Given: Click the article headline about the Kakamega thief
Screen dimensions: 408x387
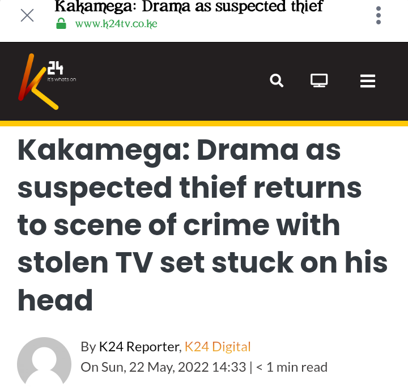Looking at the screenshot, I should (202, 225).
